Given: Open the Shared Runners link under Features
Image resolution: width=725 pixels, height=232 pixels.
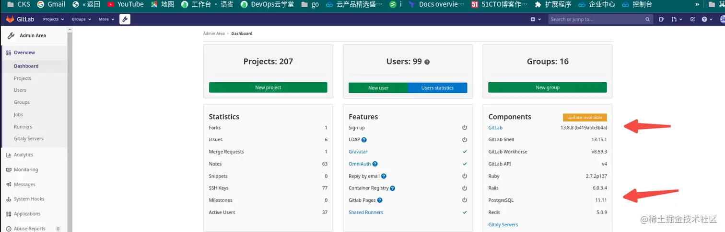Looking at the screenshot, I should pyautogui.click(x=366, y=212).
